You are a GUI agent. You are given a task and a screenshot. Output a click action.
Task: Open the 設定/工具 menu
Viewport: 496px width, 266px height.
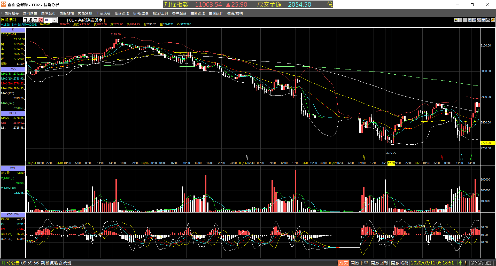click(x=160, y=13)
